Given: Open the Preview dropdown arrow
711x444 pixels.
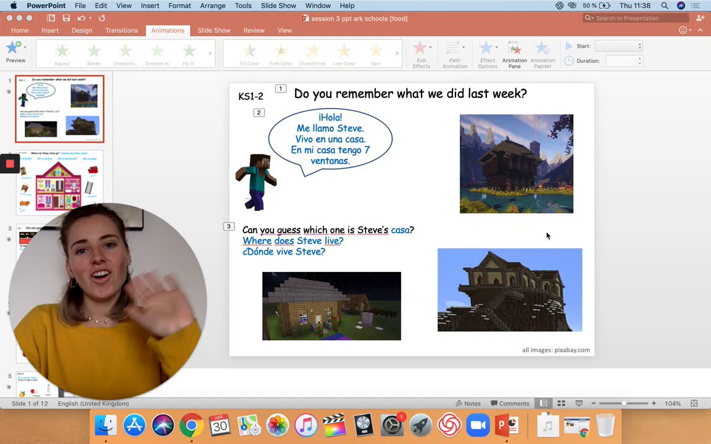Looking at the screenshot, I should pyautogui.click(x=25, y=47).
